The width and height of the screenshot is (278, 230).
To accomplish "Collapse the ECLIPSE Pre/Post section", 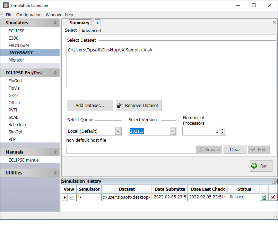I will click(x=55, y=73).
